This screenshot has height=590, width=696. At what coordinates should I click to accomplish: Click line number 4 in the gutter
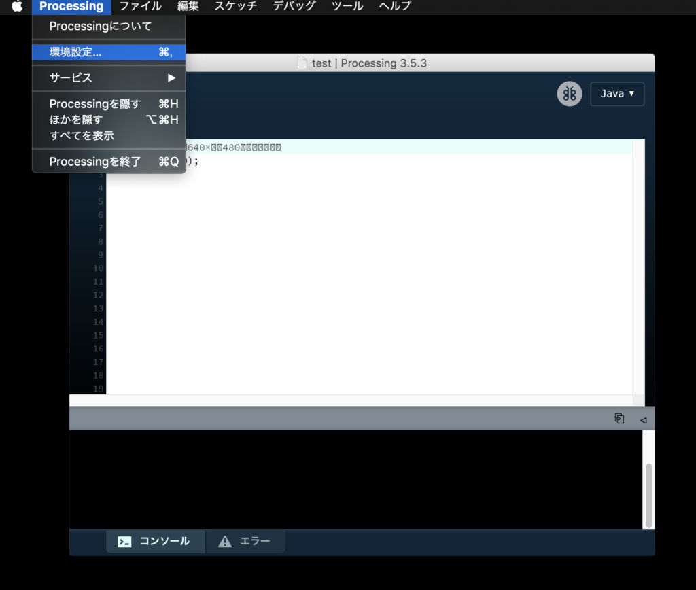(101, 188)
